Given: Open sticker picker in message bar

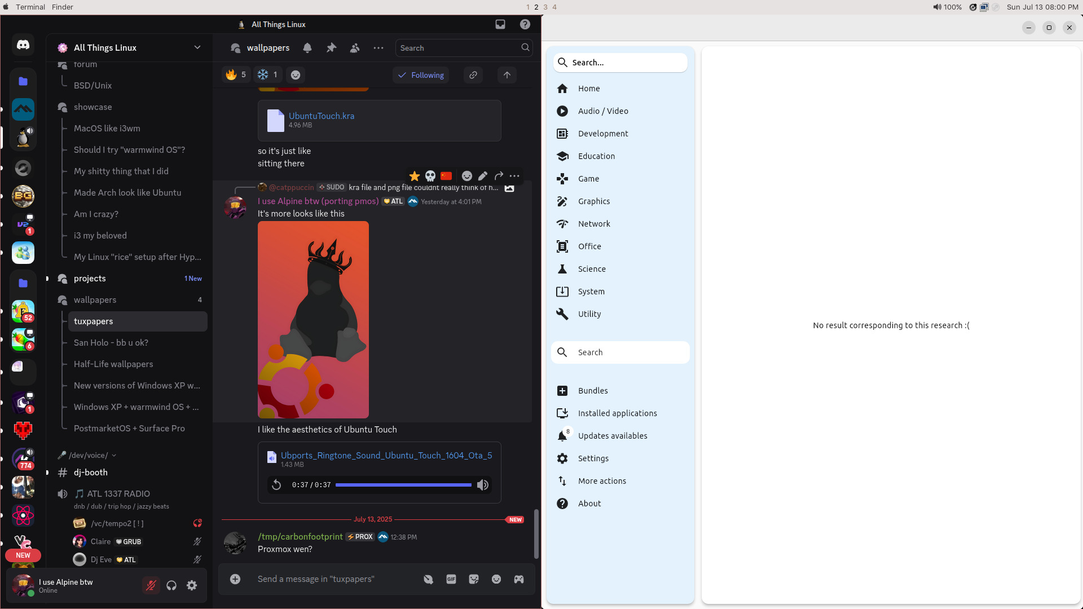Looking at the screenshot, I should coord(473,579).
